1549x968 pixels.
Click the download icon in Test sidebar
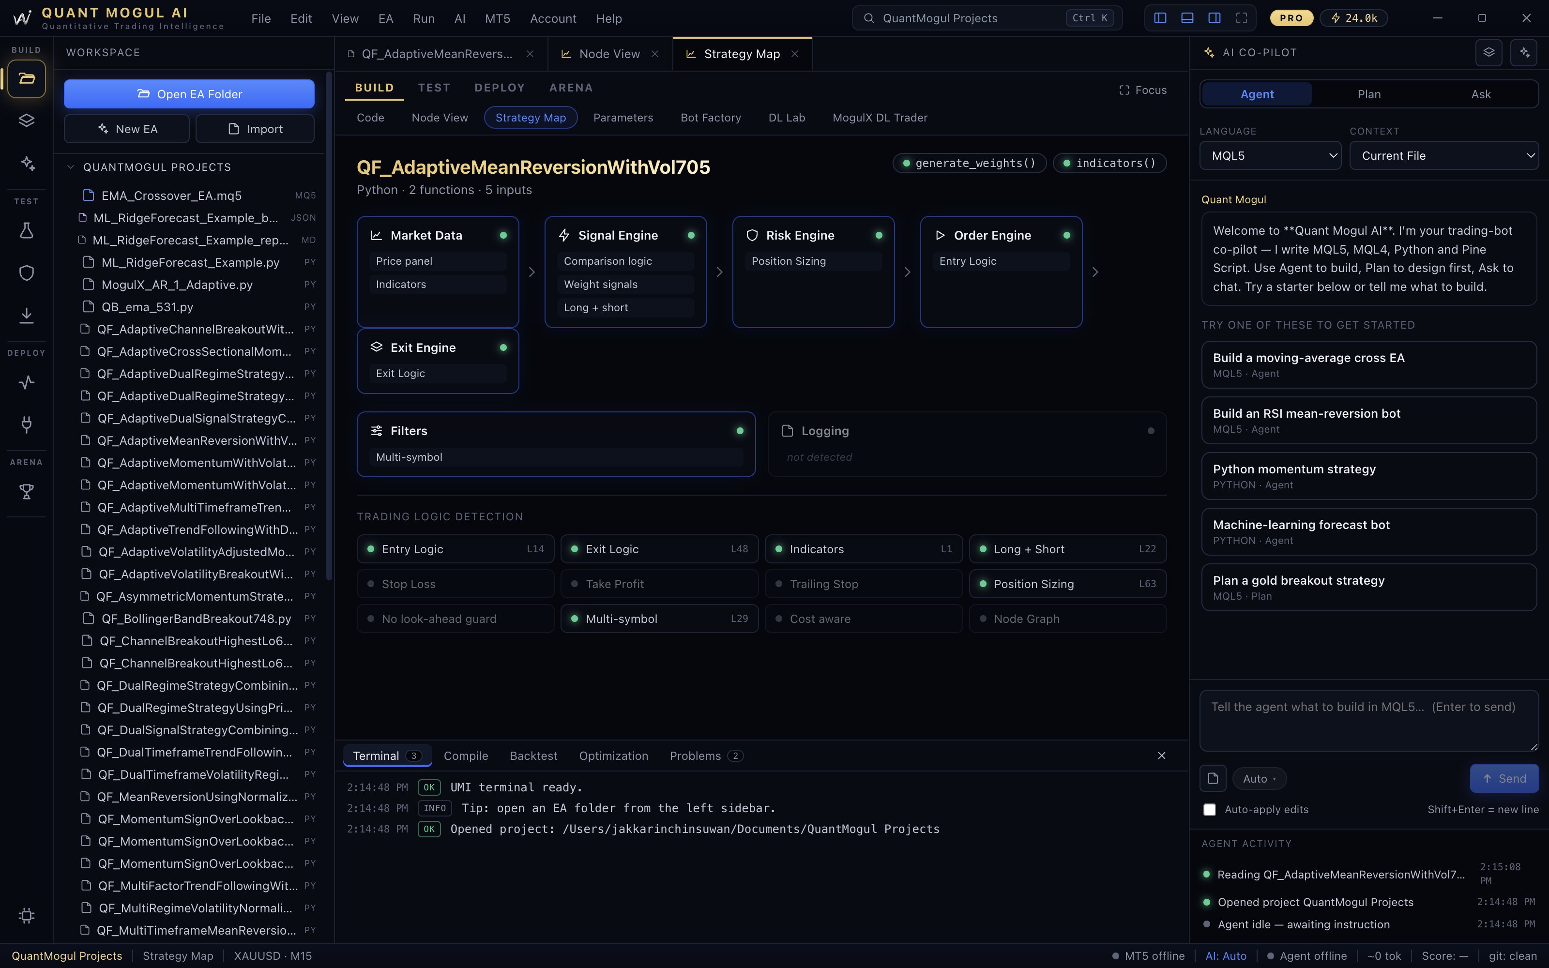coord(26,315)
